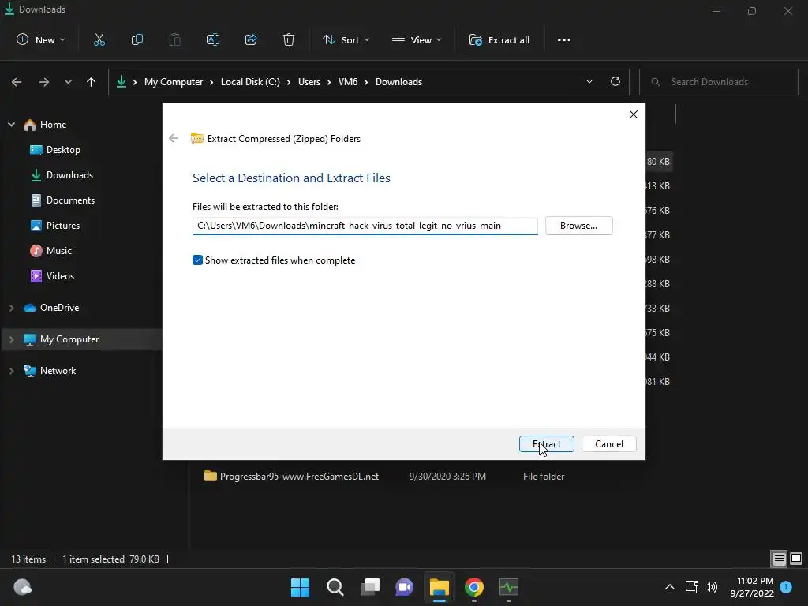Click the Rename icon in the toolbar
This screenshot has height=606, width=808.
(213, 39)
